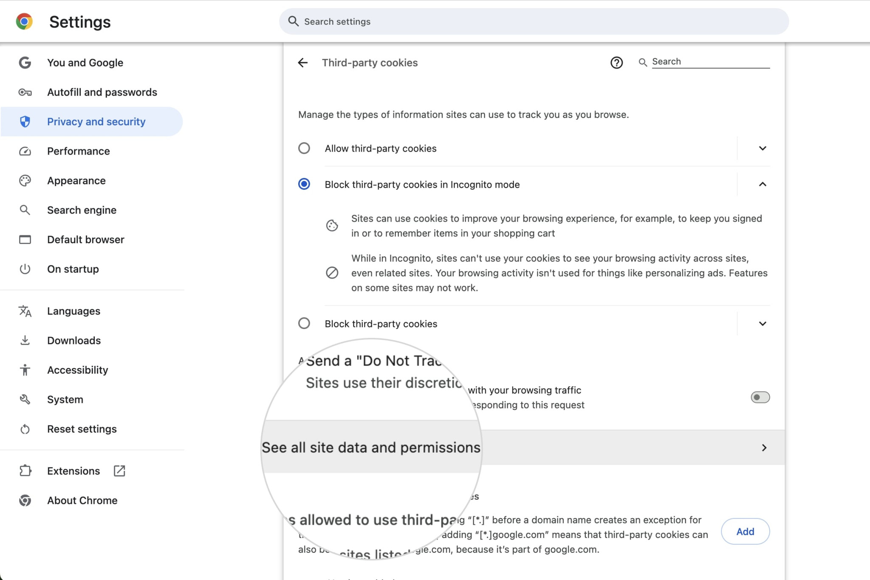Image resolution: width=870 pixels, height=580 pixels.
Task: Select Block third-party cookies in Incognito radio
Action: [x=304, y=184]
